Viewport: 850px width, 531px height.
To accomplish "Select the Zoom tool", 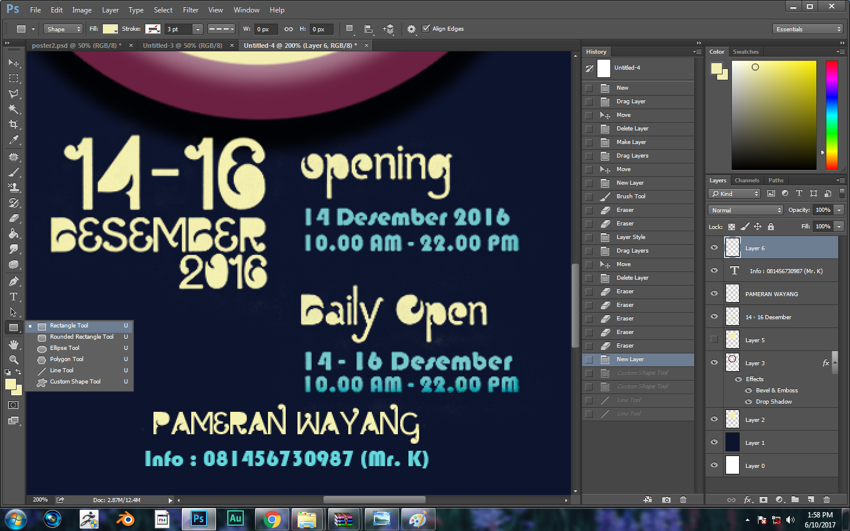I will [14, 359].
